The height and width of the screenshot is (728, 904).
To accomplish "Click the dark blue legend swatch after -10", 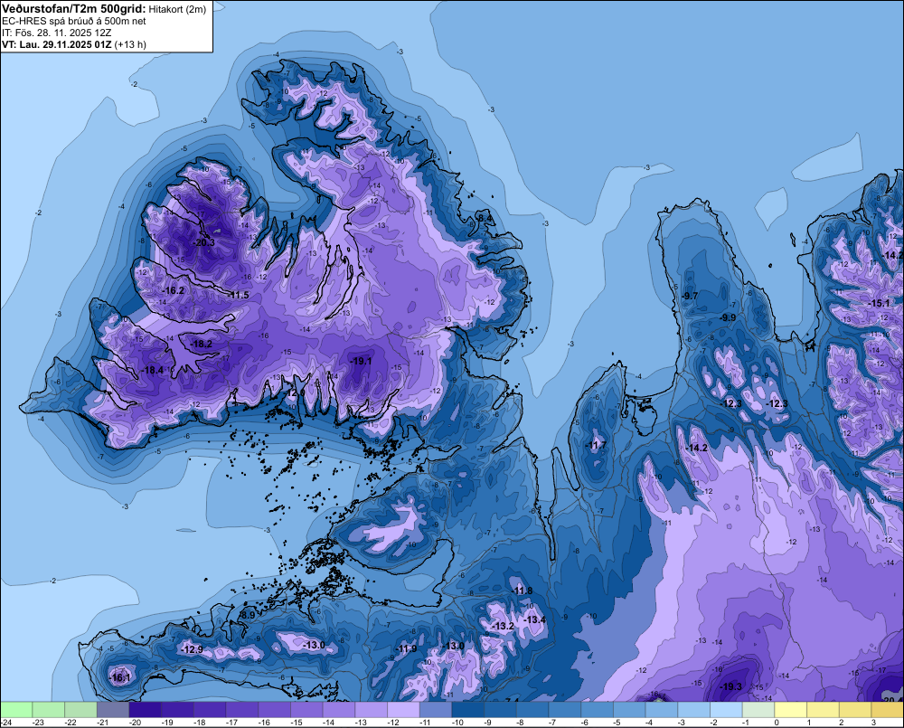I will tap(468, 709).
